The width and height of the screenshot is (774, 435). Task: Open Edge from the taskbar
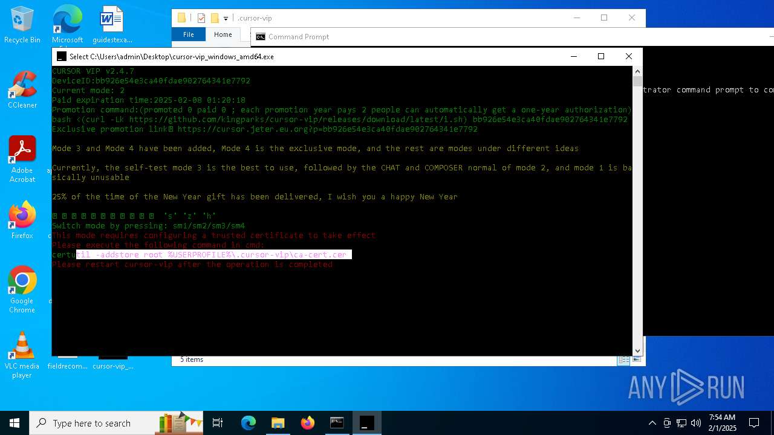click(249, 423)
